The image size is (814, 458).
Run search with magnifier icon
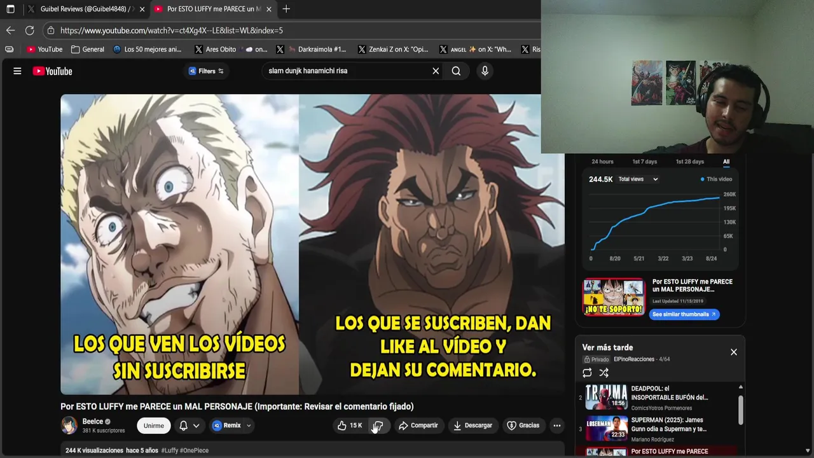456,71
